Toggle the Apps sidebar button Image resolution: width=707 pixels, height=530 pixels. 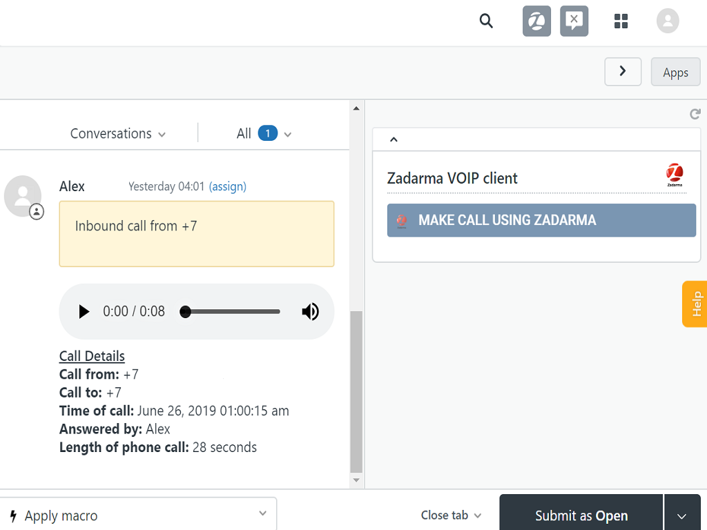point(675,72)
